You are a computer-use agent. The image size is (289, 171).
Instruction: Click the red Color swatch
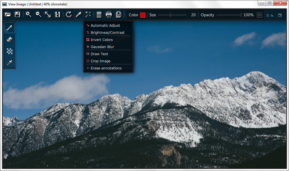[143, 15]
